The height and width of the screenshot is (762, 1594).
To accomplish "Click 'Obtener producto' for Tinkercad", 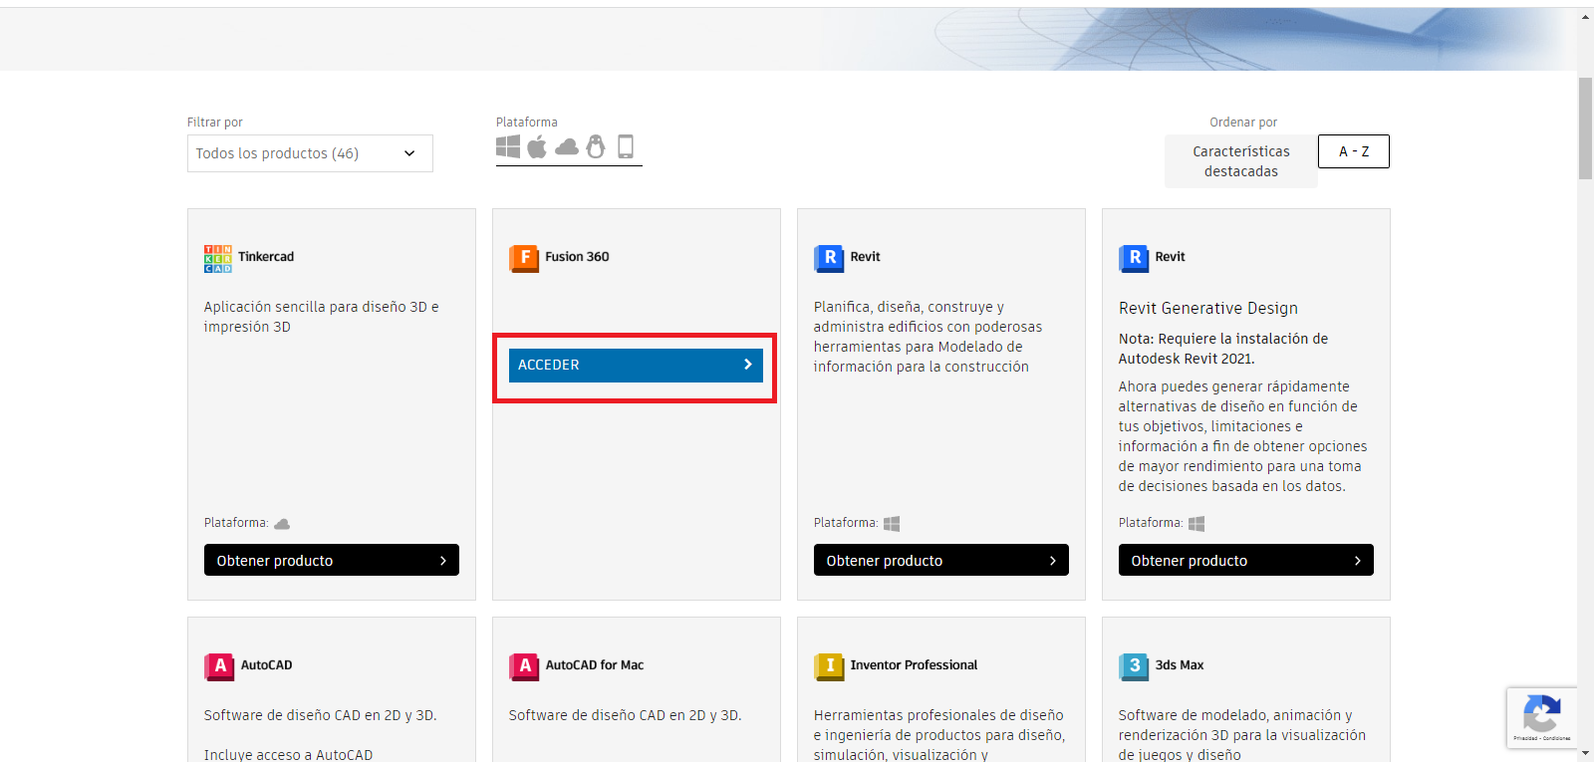I will [332, 560].
